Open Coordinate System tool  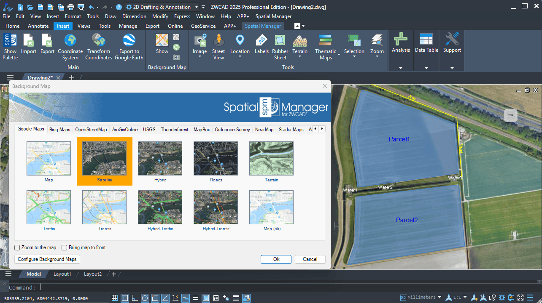(70, 40)
